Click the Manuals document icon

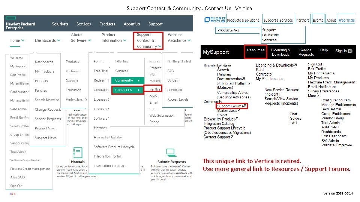[78, 153]
